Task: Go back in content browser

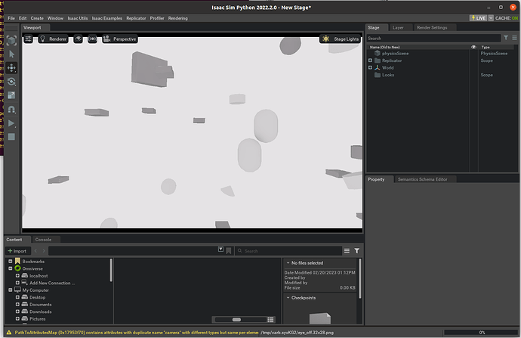Action: click(x=36, y=251)
